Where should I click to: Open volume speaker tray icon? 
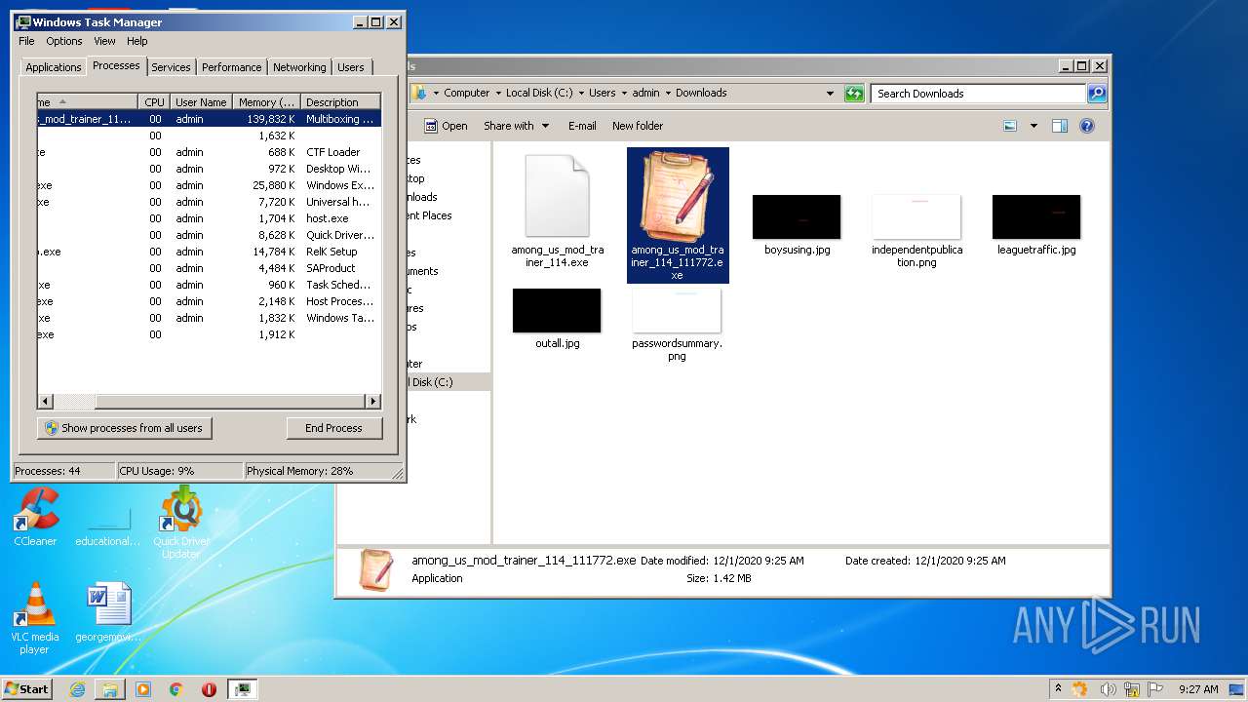[1110, 689]
